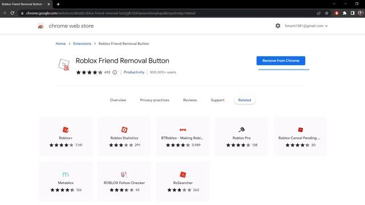Click the Roblox Friend Removal Button extension icon
The height and width of the screenshot is (205, 365).
pyautogui.click(x=64, y=64)
